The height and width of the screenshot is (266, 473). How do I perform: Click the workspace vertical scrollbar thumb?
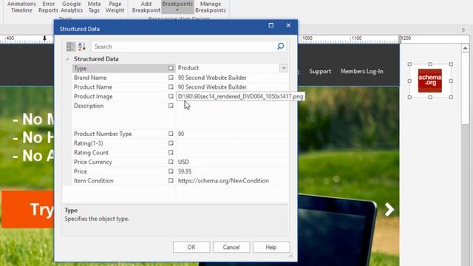(x=465, y=88)
